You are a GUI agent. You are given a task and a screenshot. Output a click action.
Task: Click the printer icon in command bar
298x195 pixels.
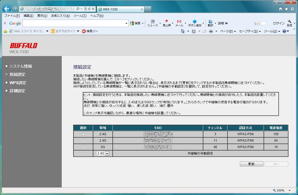pyautogui.click(x=211, y=31)
